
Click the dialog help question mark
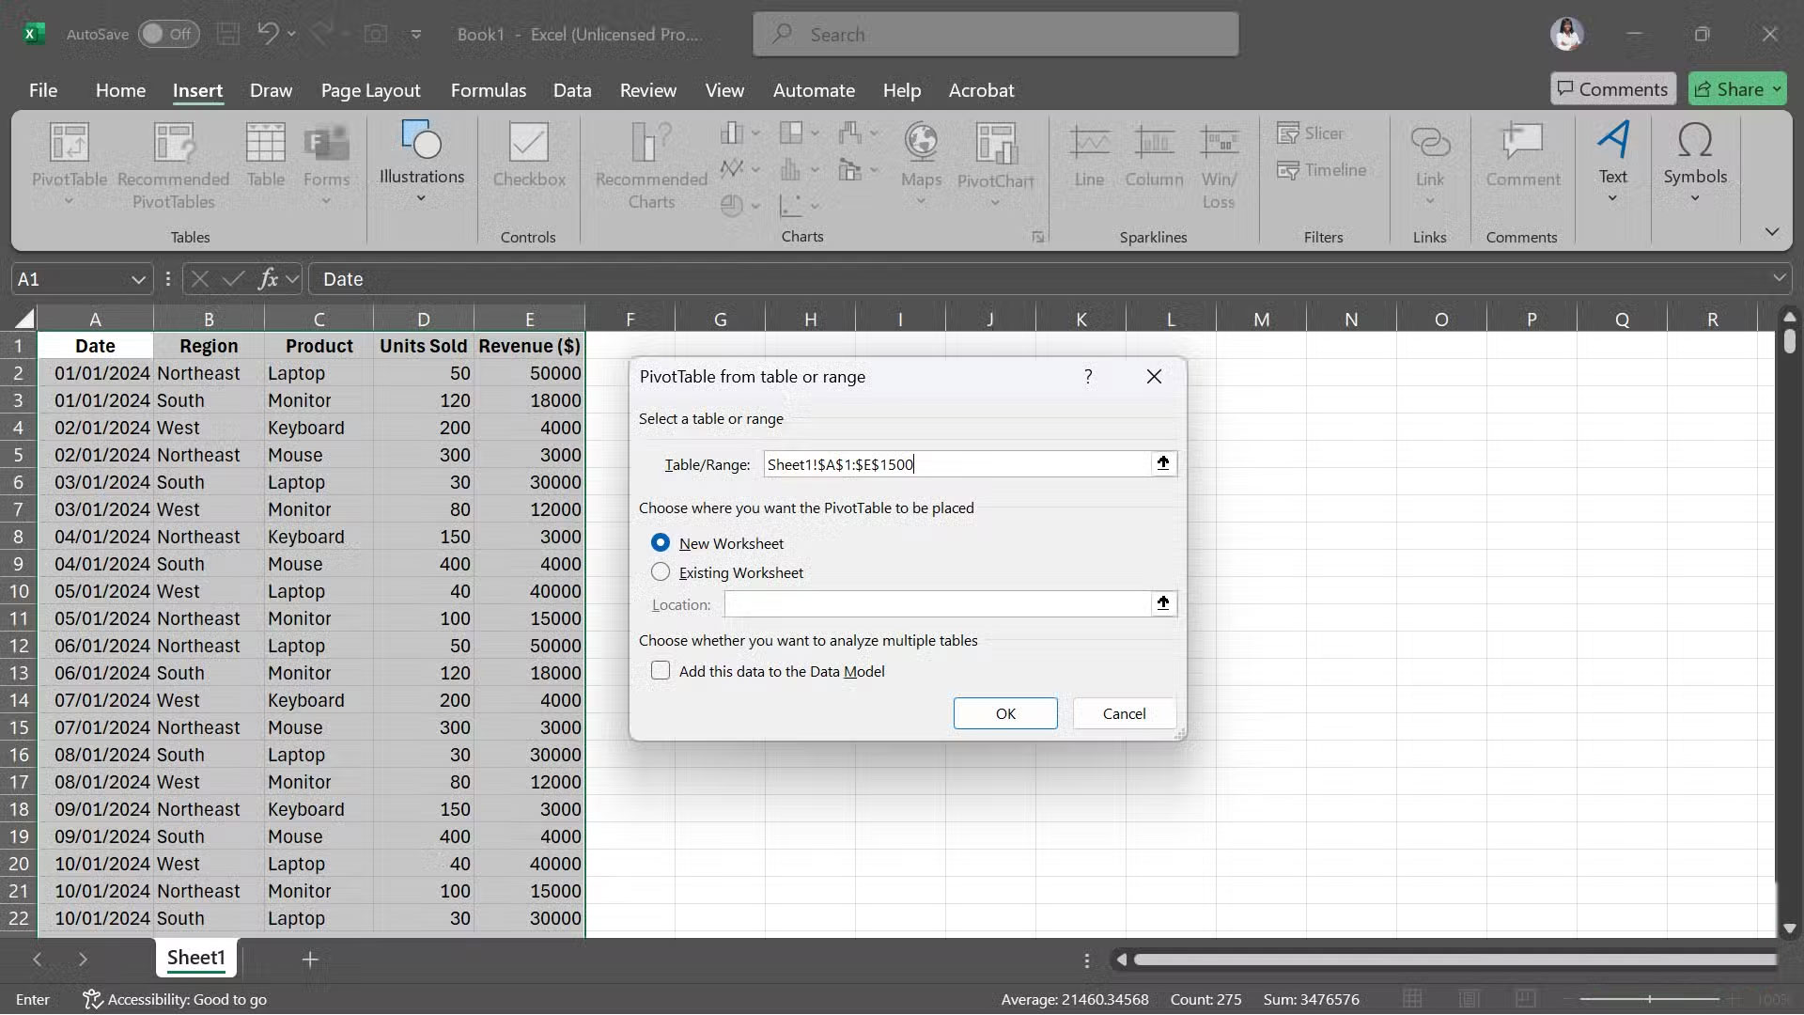point(1088,377)
